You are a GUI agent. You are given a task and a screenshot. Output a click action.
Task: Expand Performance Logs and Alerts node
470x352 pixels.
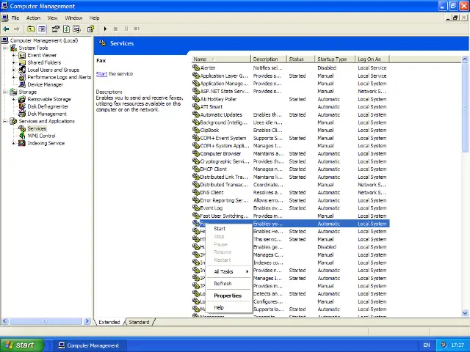[13, 77]
